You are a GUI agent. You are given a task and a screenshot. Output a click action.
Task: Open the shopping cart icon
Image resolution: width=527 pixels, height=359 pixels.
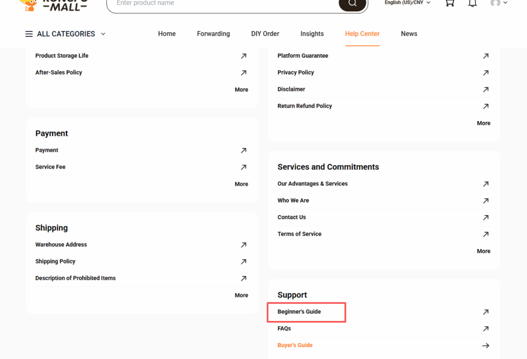coord(449,3)
